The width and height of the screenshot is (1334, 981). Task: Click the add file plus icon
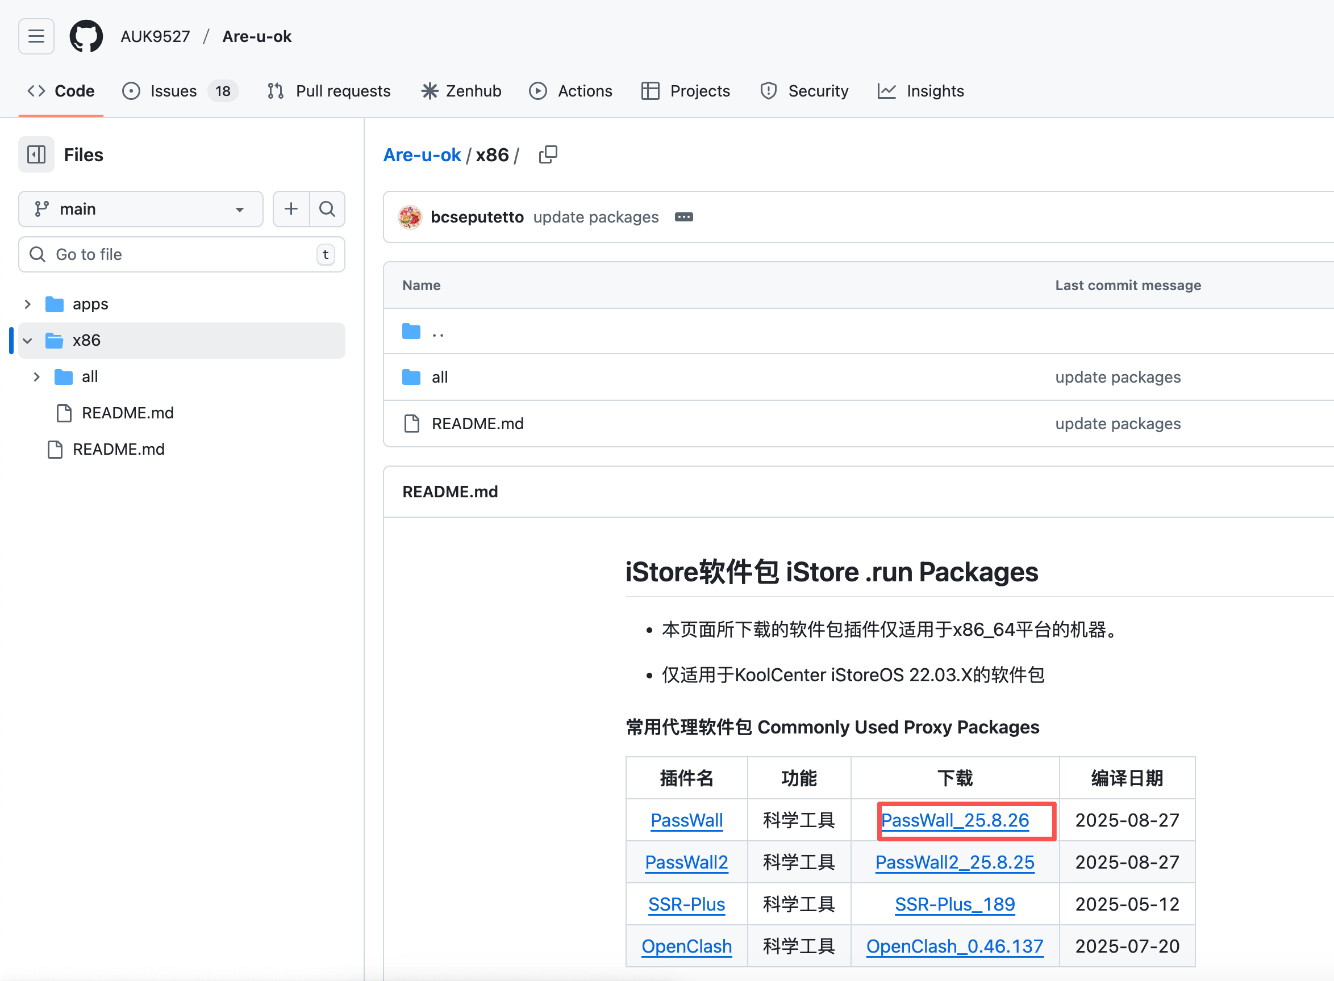coord(290,208)
